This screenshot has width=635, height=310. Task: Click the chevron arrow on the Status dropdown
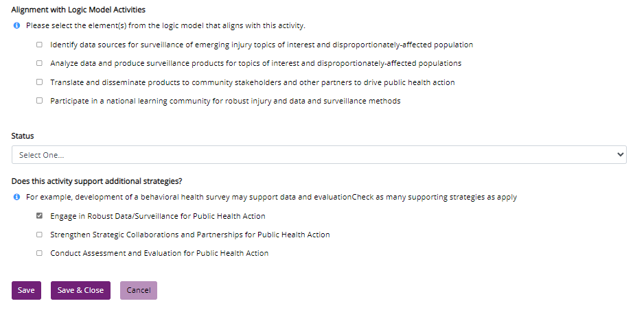pyautogui.click(x=621, y=155)
